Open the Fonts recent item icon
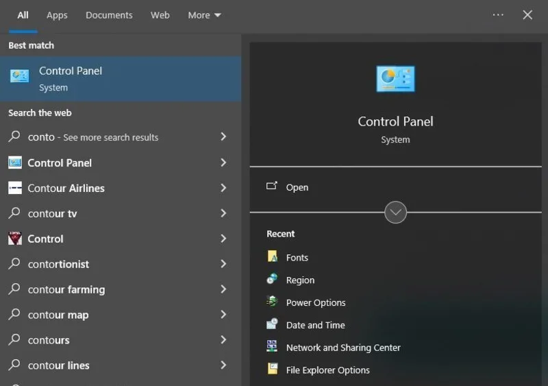The image size is (548, 386). [x=272, y=256]
